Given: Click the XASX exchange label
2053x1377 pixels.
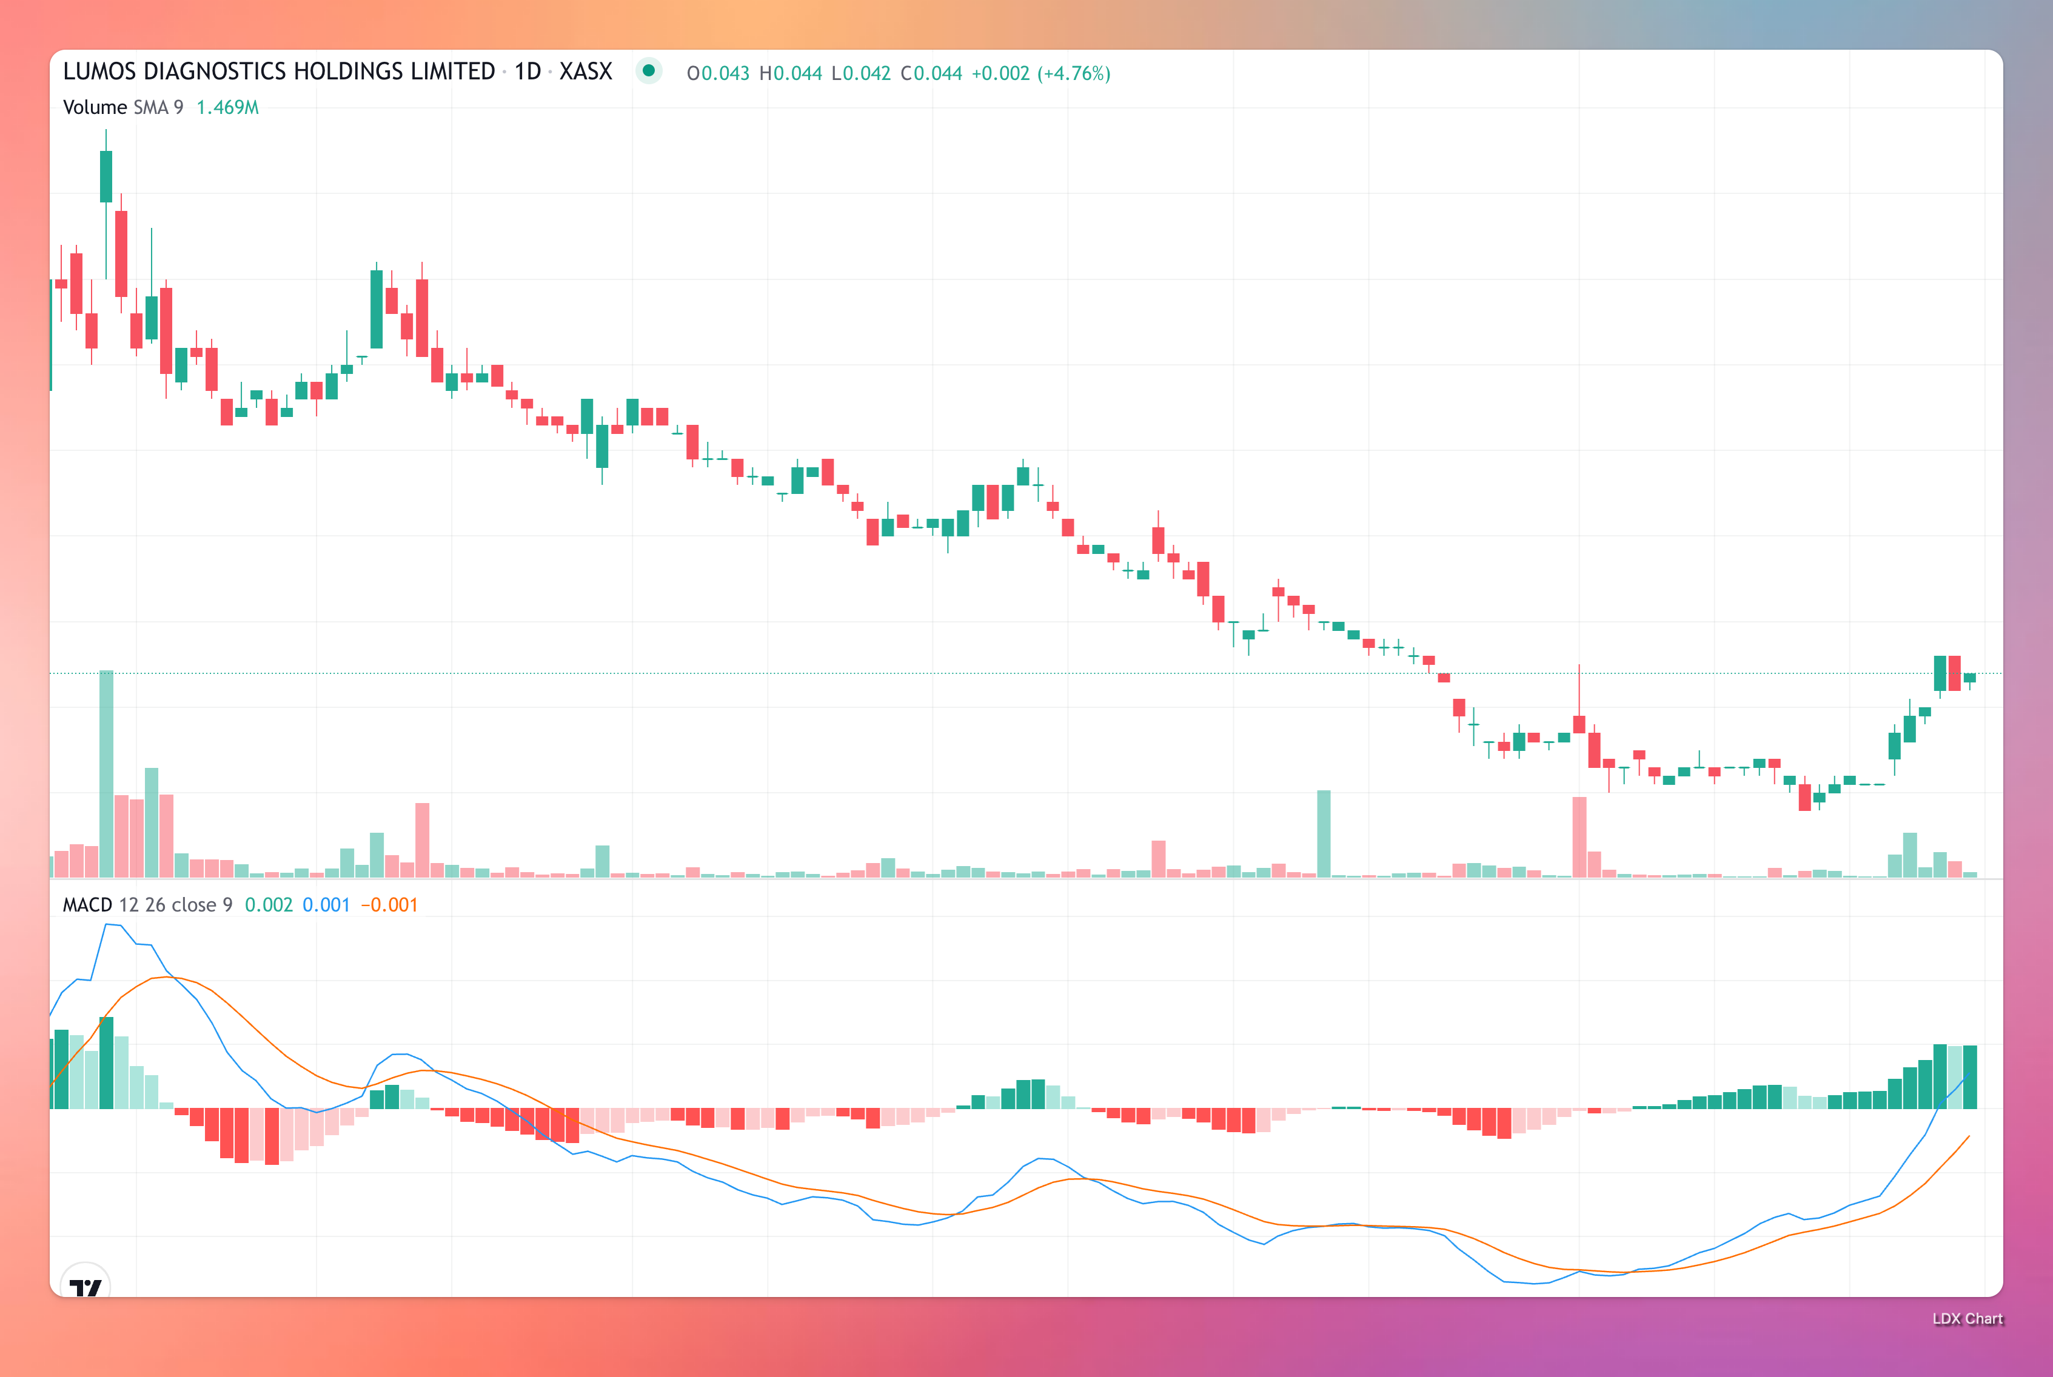Looking at the screenshot, I should pos(585,71).
